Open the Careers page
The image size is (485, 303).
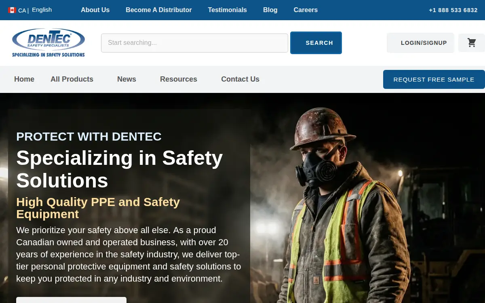coord(306,10)
